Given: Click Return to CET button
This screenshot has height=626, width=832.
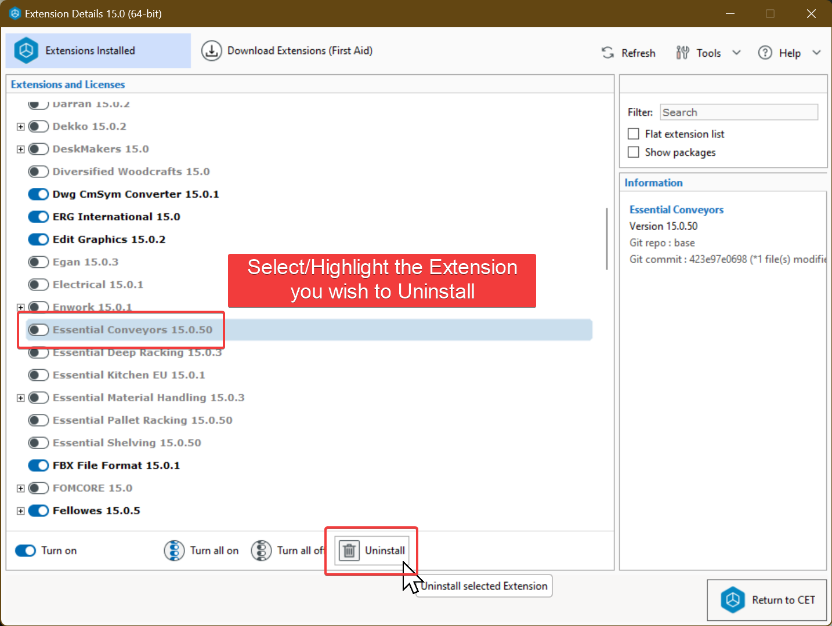Looking at the screenshot, I should tap(766, 600).
